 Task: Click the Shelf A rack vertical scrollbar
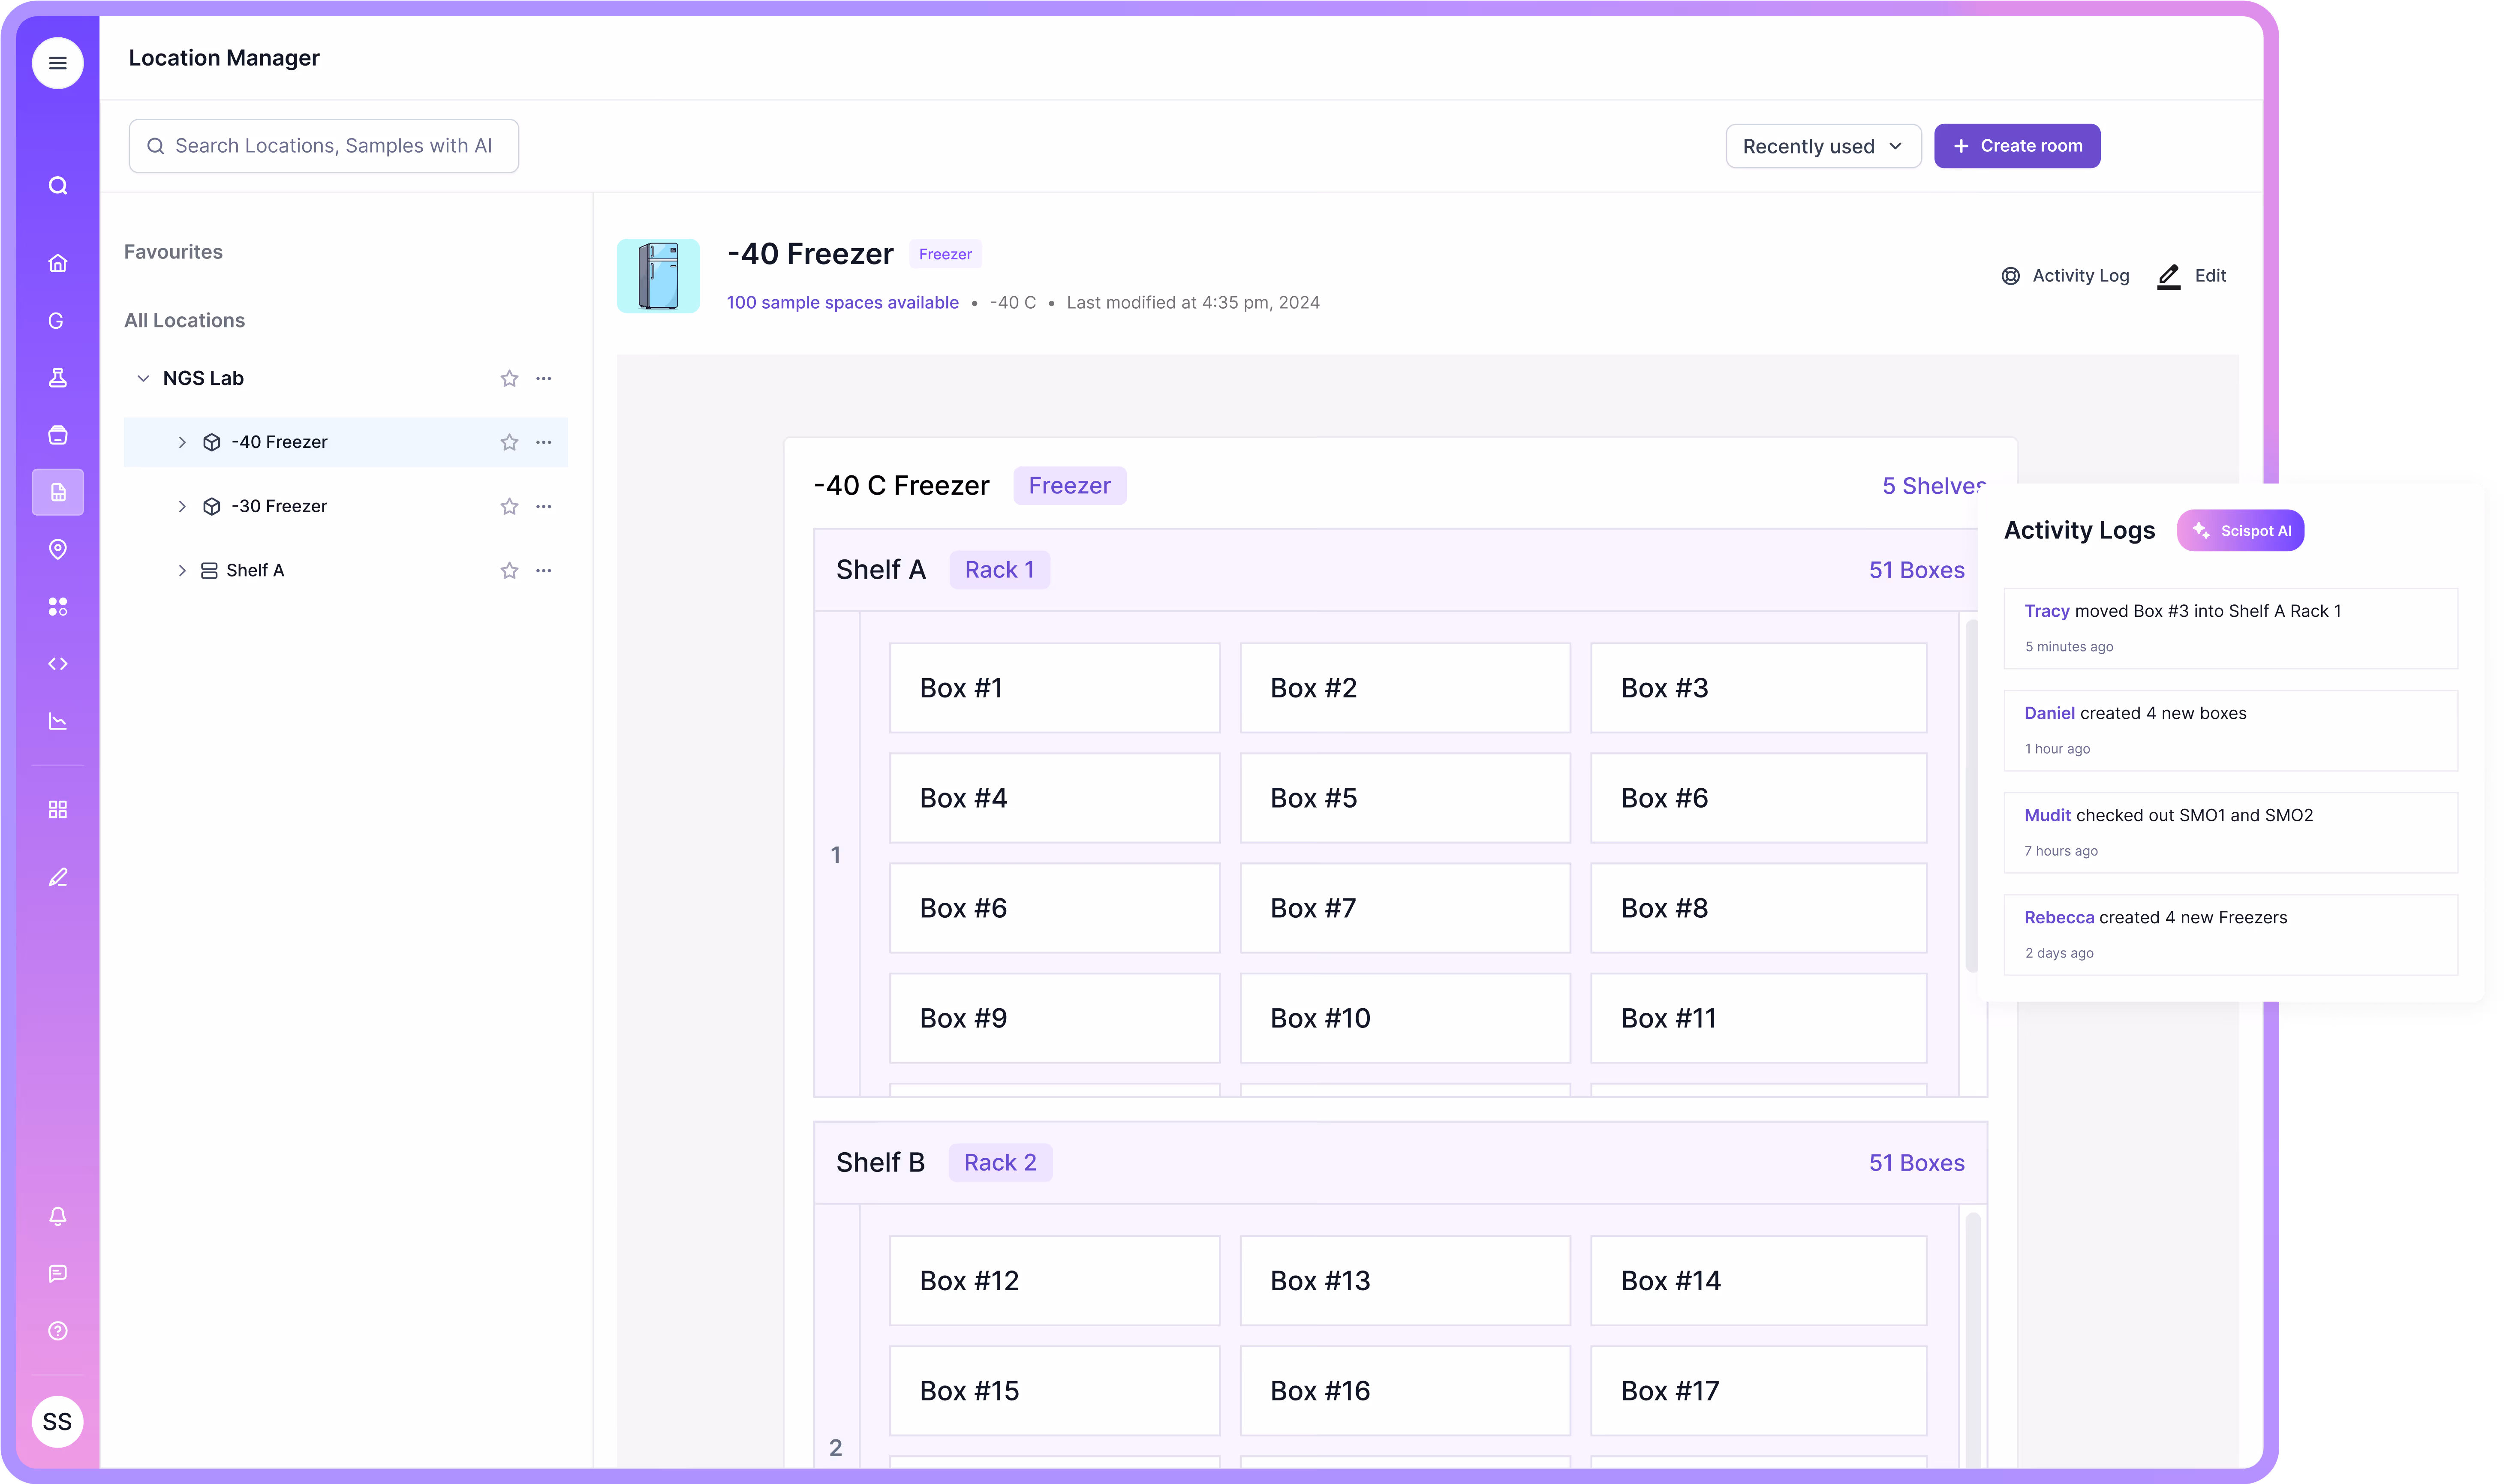coord(1971,795)
